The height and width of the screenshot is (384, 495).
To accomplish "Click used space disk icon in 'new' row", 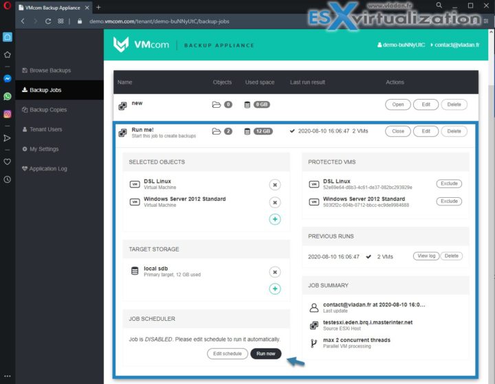I will (x=247, y=104).
